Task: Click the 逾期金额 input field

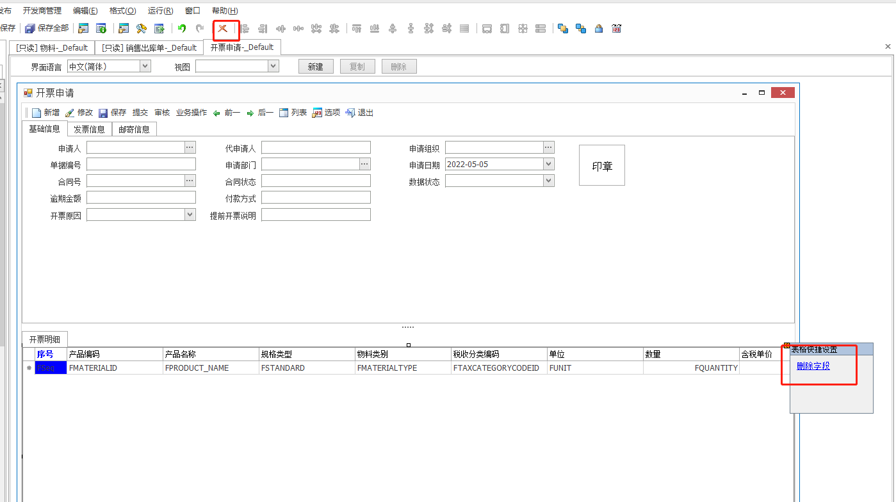Action: tap(141, 198)
